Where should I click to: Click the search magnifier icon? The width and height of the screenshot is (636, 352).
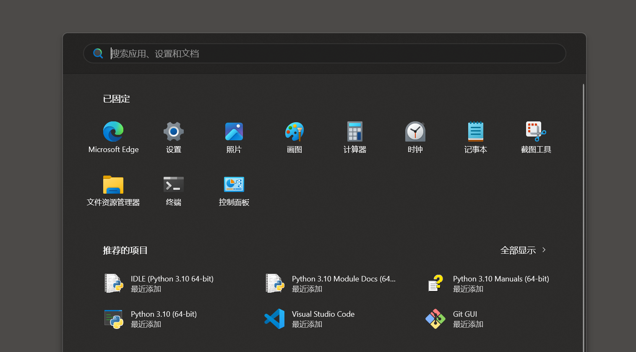pos(98,53)
